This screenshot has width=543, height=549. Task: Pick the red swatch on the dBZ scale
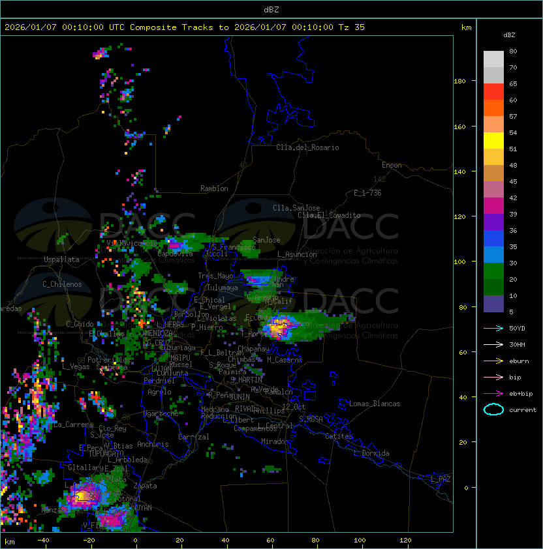[493, 91]
